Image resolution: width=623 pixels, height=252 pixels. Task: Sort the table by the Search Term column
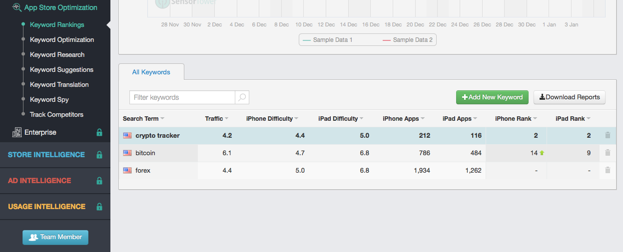pos(143,119)
